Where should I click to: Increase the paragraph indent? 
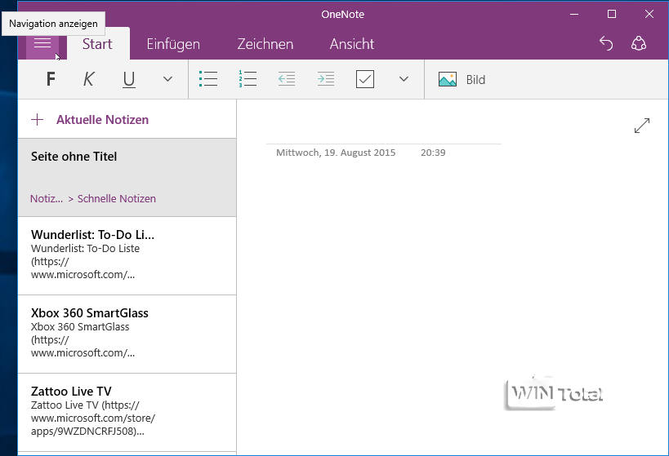coord(326,79)
